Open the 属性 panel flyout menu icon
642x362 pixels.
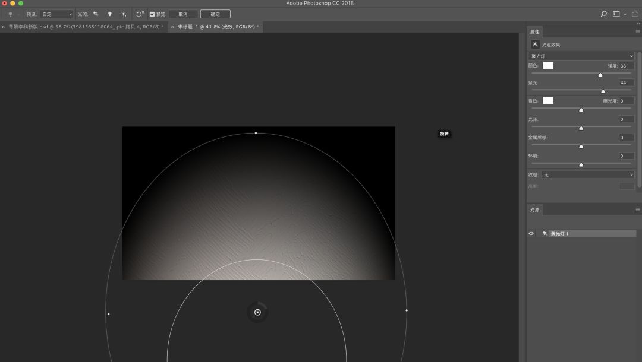[x=637, y=31]
